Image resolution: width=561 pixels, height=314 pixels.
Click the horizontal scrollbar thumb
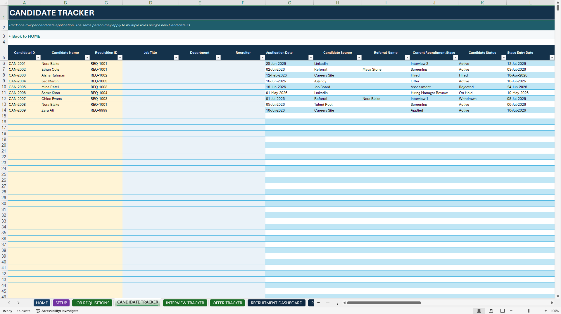tap(384, 303)
